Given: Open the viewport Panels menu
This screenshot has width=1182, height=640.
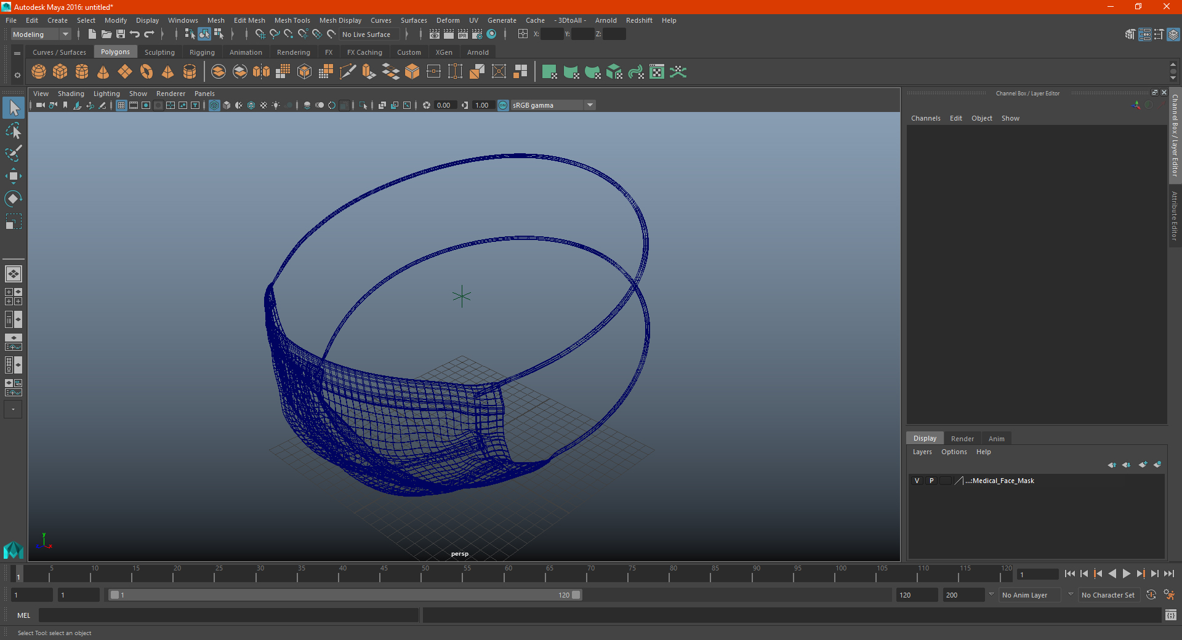Looking at the screenshot, I should point(204,94).
